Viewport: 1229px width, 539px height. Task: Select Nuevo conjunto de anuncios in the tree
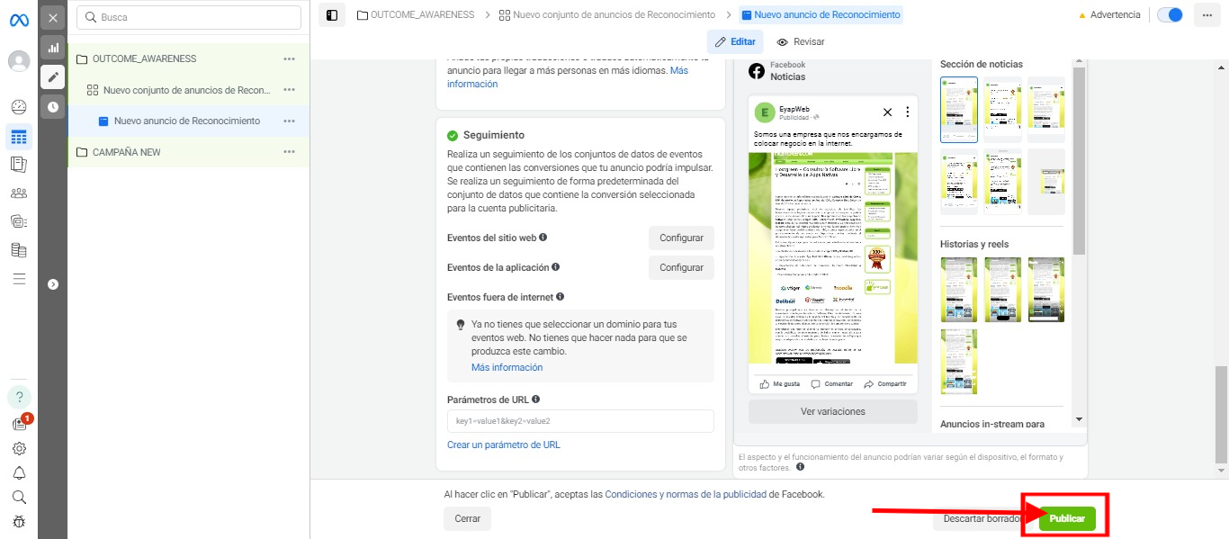point(188,90)
